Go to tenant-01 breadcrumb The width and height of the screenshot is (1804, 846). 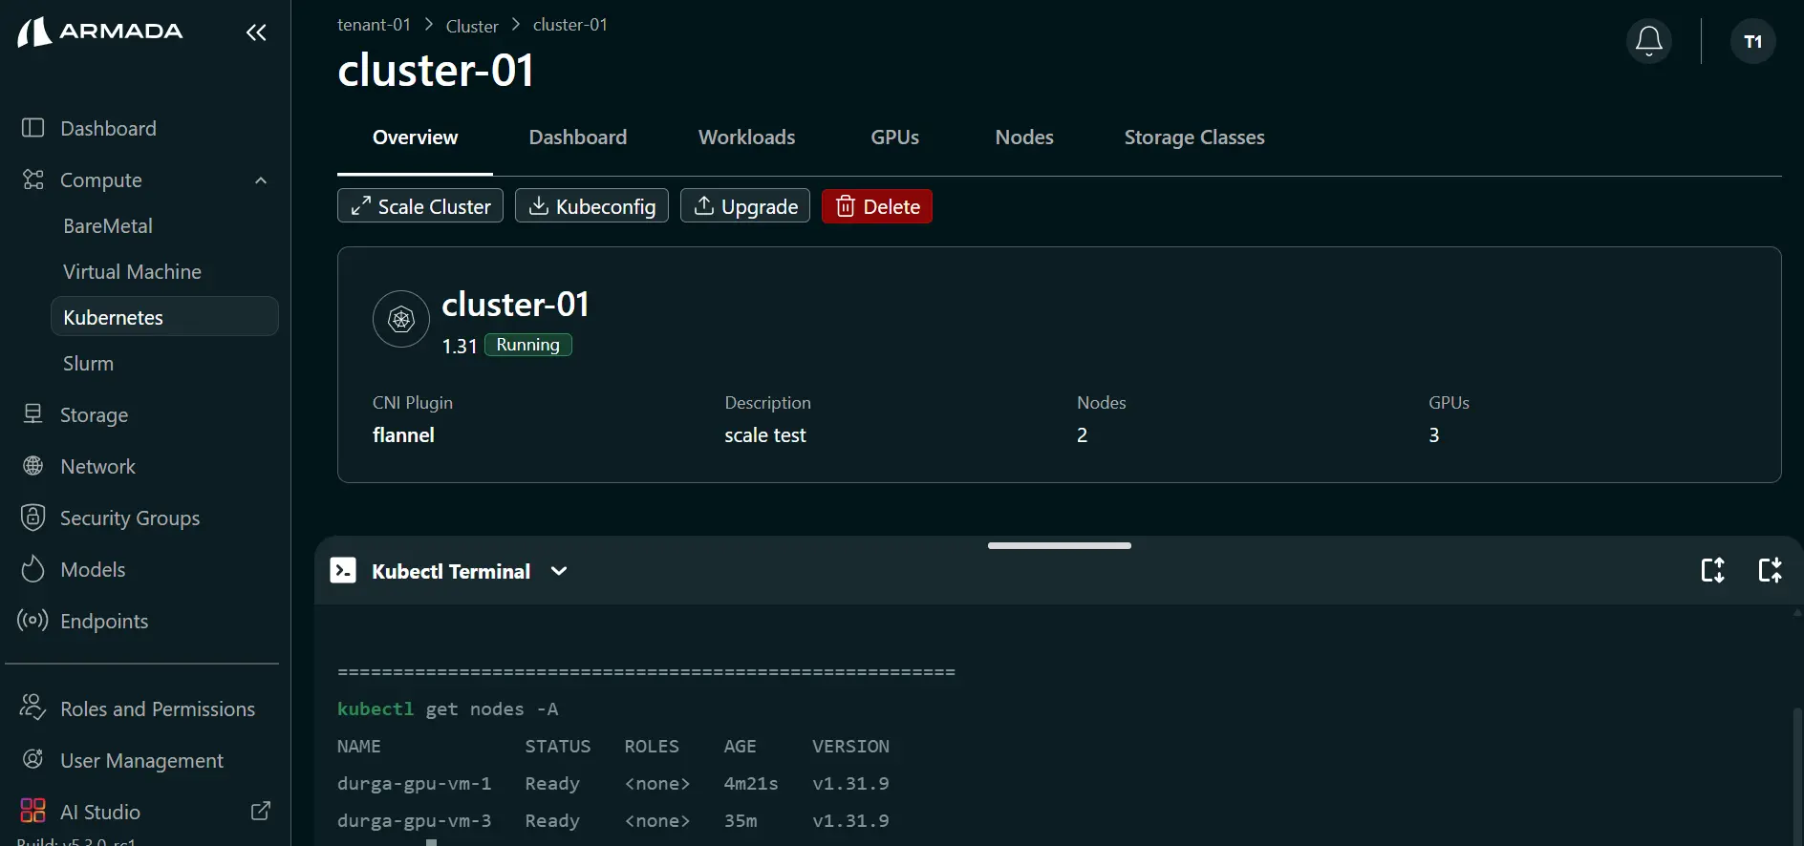point(374,25)
